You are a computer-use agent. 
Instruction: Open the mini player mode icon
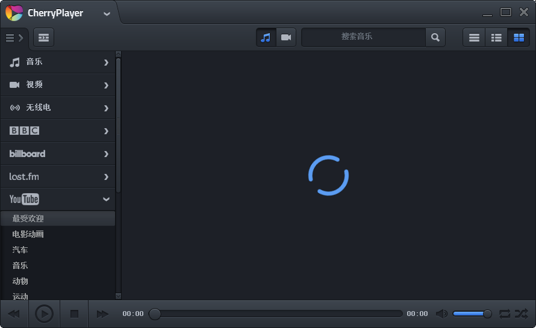click(43, 37)
